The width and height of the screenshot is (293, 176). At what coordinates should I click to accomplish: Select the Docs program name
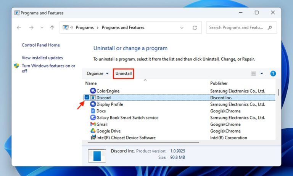101,111
